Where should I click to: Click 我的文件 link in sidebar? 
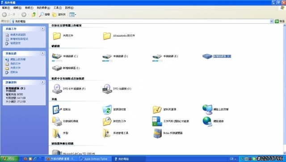coord(15,64)
